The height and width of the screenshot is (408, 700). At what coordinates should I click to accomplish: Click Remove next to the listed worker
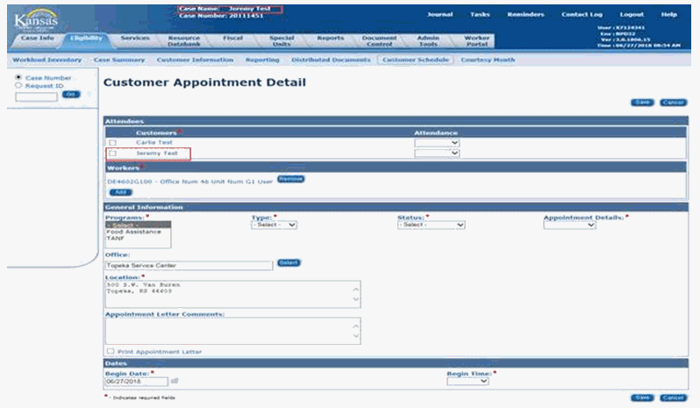(x=290, y=179)
